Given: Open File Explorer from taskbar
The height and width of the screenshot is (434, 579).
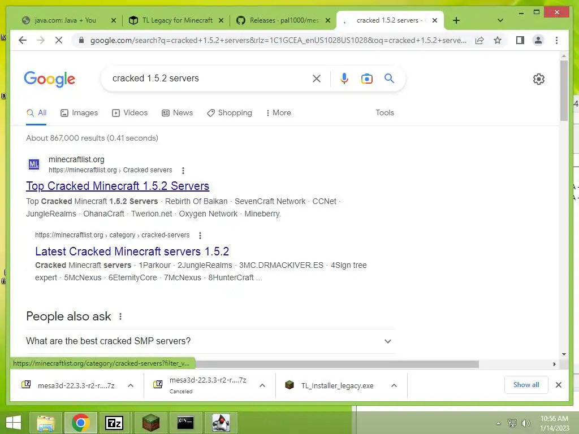Looking at the screenshot, I should point(46,423).
